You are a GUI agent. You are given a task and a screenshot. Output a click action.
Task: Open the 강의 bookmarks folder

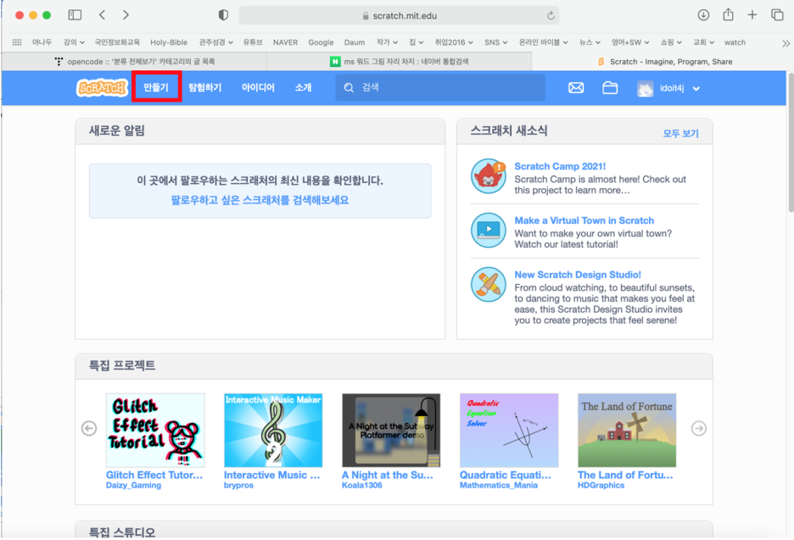coord(74,42)
